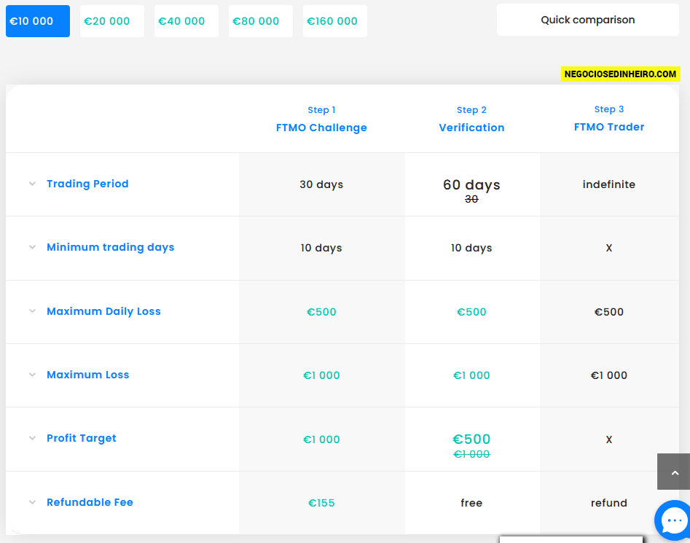
Task: Click the Verification column header
Action: [x=471, y=128]
